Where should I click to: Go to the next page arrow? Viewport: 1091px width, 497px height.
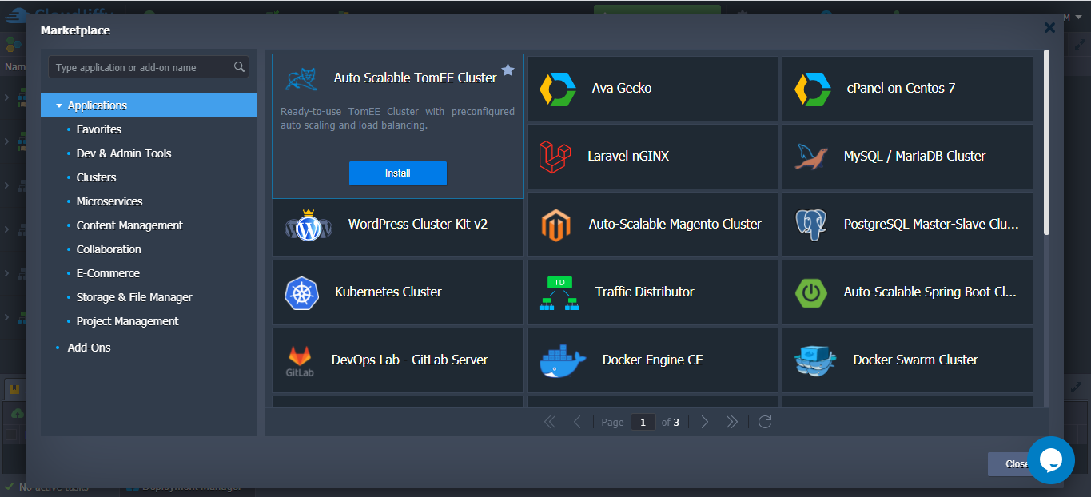[704, 422]
